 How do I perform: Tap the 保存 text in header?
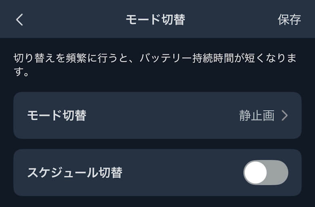[x=289, y=20]
